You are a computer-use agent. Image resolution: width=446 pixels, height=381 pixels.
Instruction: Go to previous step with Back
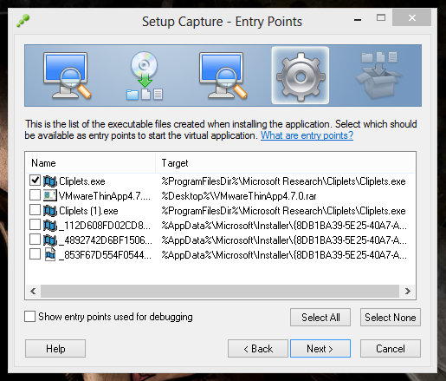click(x=258, y=349)
